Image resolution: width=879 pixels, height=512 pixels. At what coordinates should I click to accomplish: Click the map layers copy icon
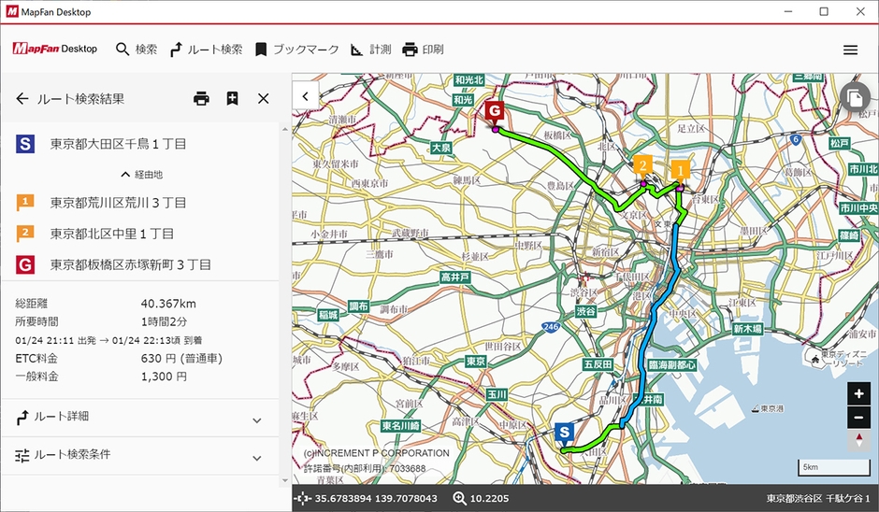852,97
